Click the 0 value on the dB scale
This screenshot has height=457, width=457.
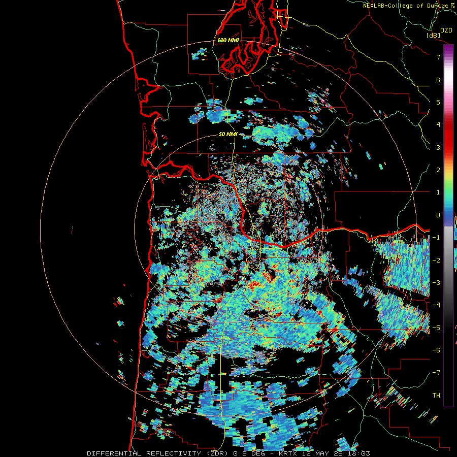pos(438,215)
